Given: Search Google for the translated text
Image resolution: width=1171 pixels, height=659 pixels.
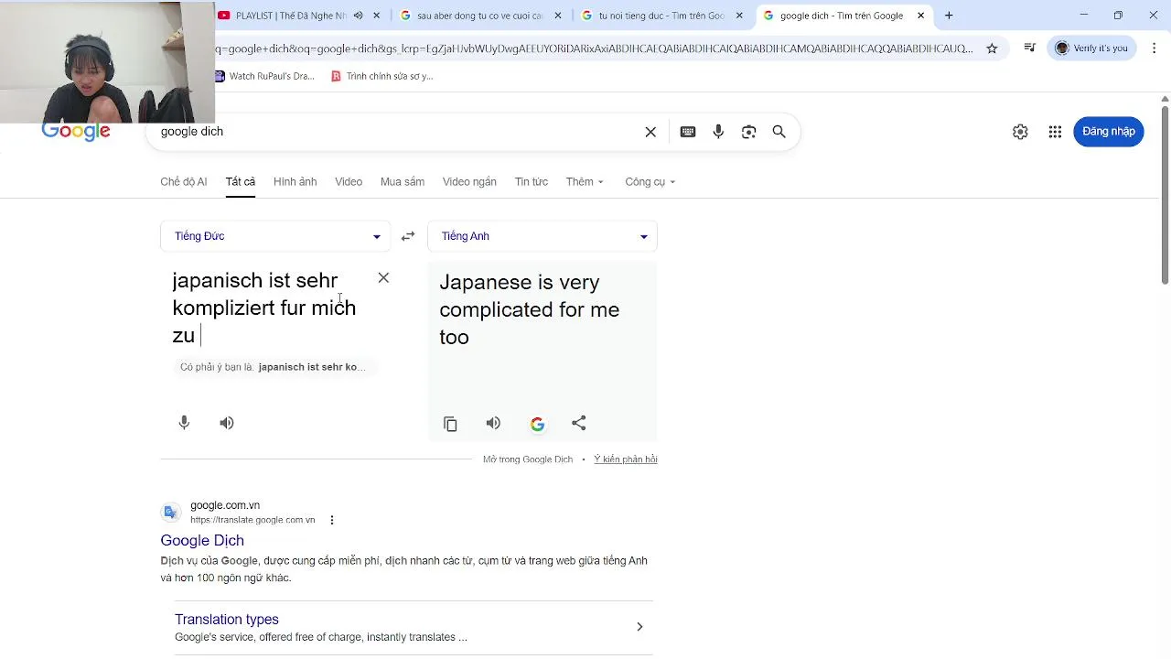Looking at the screenshot, I should coord(537,424).
